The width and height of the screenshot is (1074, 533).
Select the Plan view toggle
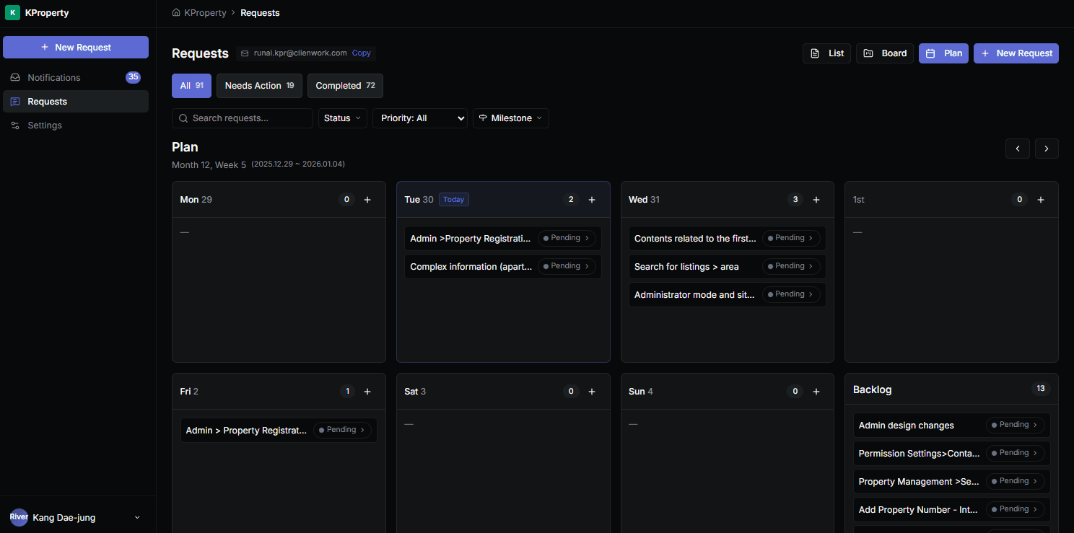click(943, 53)
